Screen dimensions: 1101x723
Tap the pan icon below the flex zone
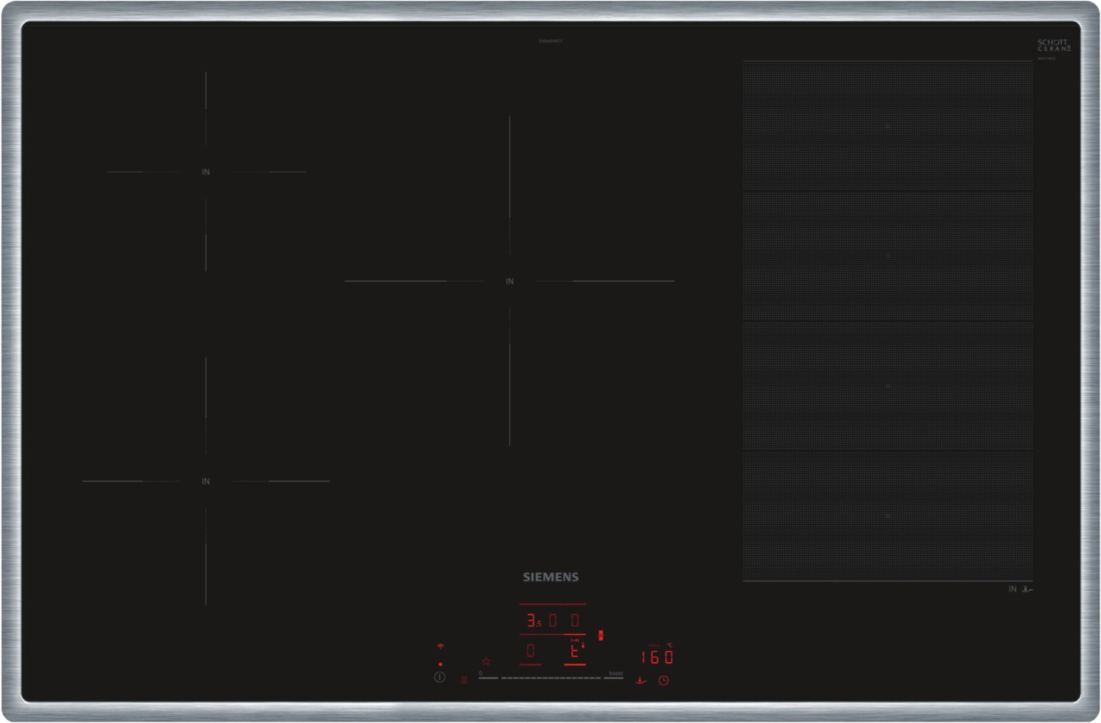1027,589
